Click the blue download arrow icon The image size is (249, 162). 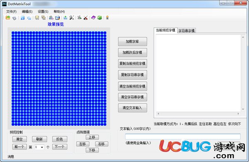(65, 18)
